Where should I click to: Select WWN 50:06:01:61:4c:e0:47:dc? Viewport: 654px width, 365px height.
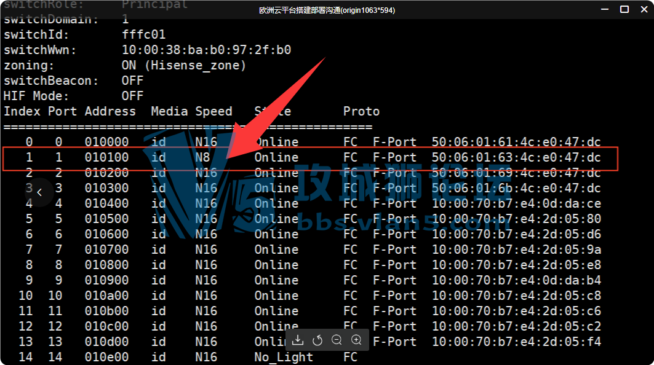pos(516,142)
